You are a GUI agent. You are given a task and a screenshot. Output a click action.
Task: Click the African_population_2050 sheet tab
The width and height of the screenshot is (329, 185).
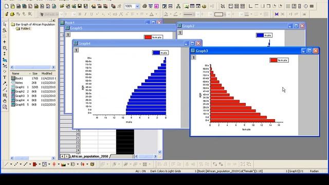[x=89, y=156]
